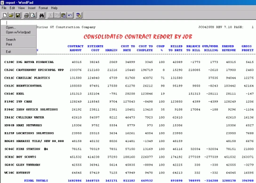256x183 pixels.
Task: Click the Open folder toolbar icon
Action: [11, 16]
